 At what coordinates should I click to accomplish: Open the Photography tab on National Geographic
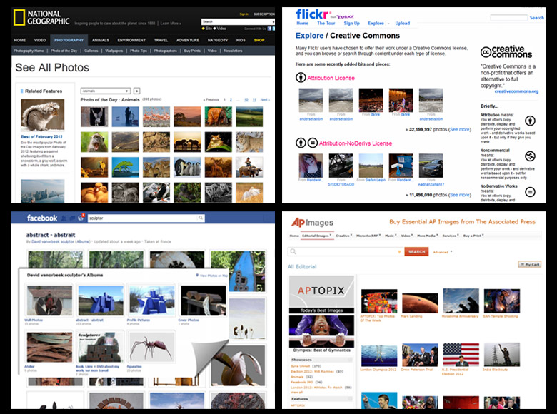pos(69,40)
